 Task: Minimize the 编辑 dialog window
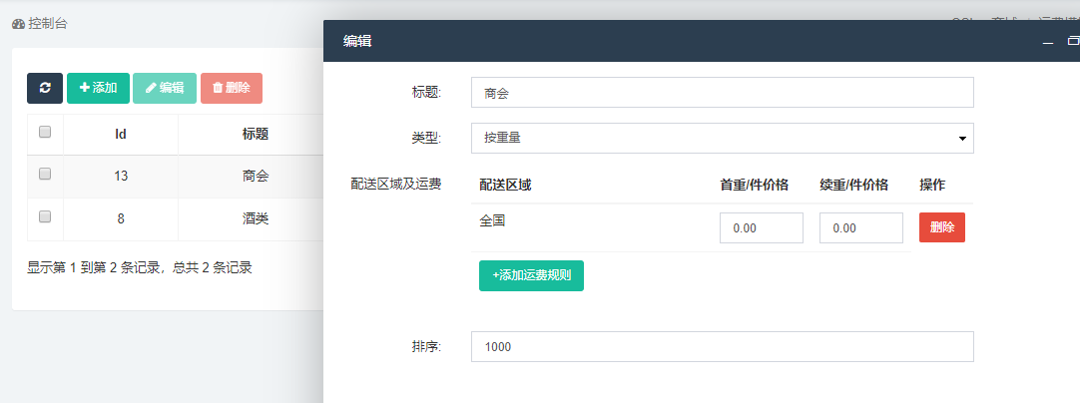pyautogui.click(x=1048, y=42)
